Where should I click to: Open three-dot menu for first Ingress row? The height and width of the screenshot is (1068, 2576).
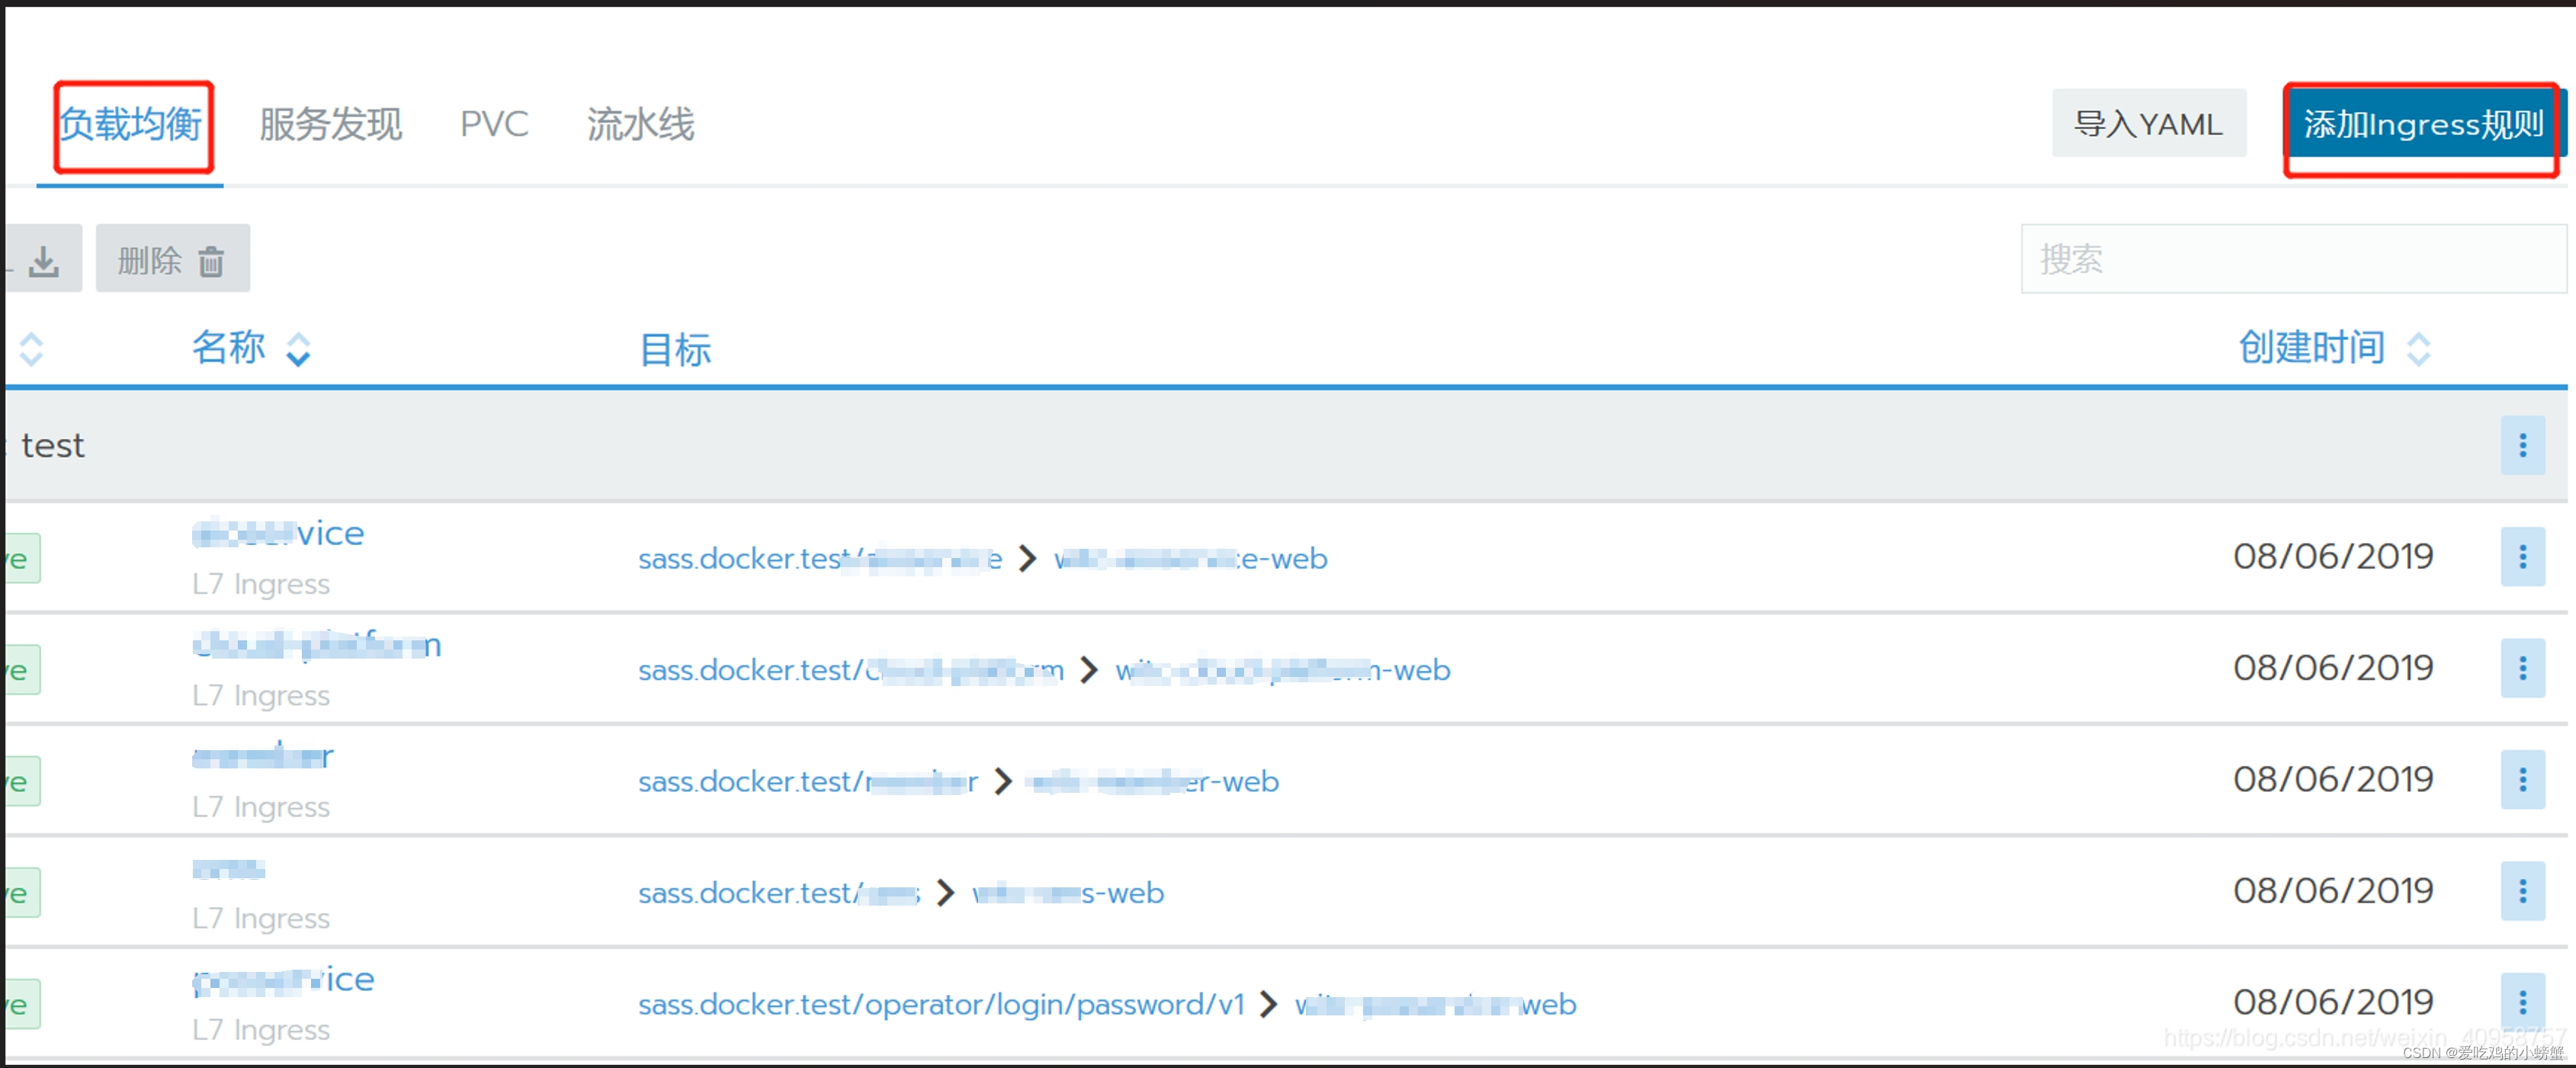point(2521,557)
